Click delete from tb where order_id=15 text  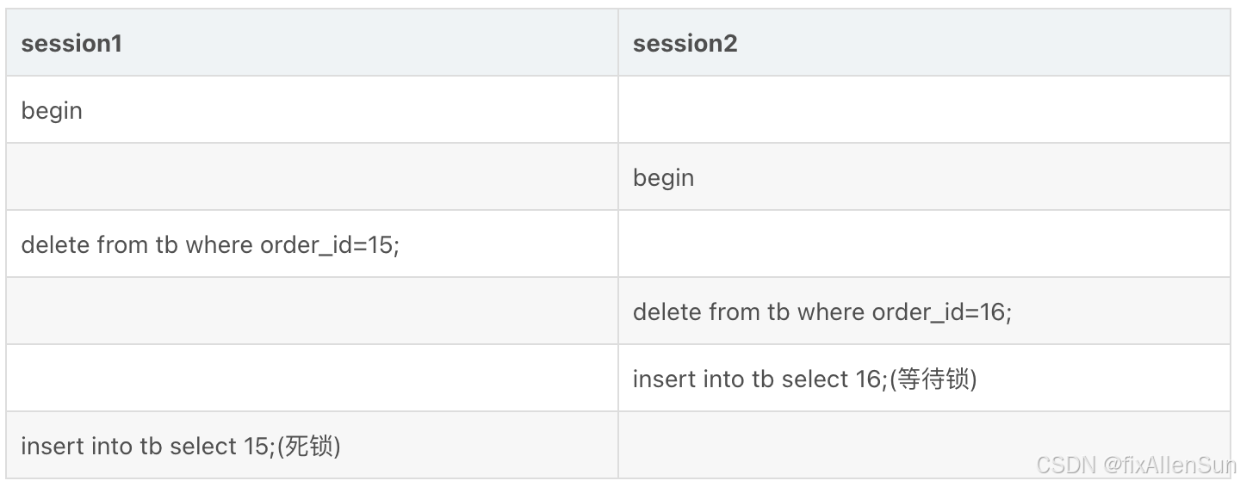(x=210, y=244)
